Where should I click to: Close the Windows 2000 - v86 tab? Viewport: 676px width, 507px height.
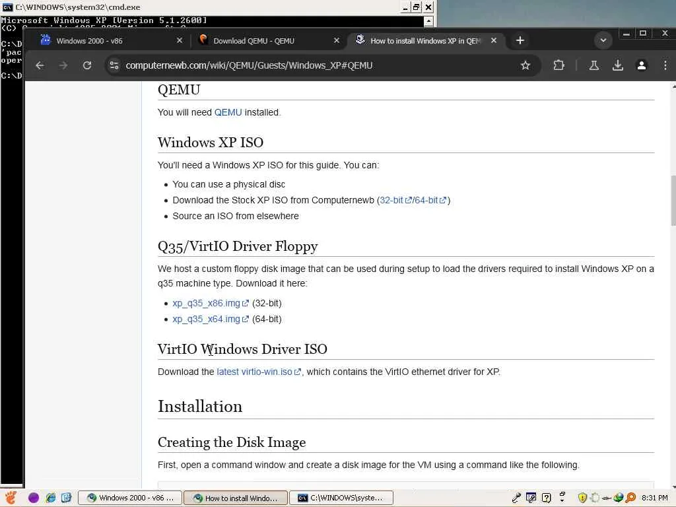pyautogui.click(x=180, y=40)
